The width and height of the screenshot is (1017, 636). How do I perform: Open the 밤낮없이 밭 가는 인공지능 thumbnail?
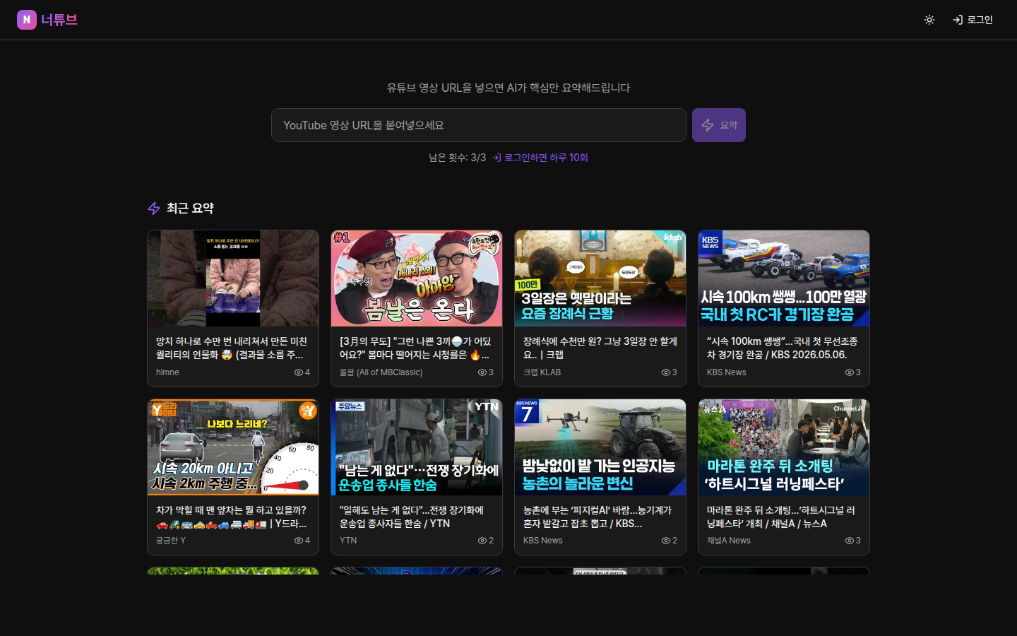[x=600, y=447]
